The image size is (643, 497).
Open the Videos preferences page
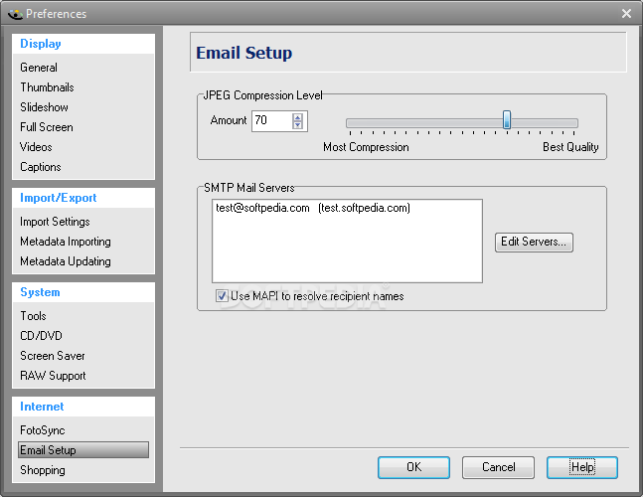[36, 147]
